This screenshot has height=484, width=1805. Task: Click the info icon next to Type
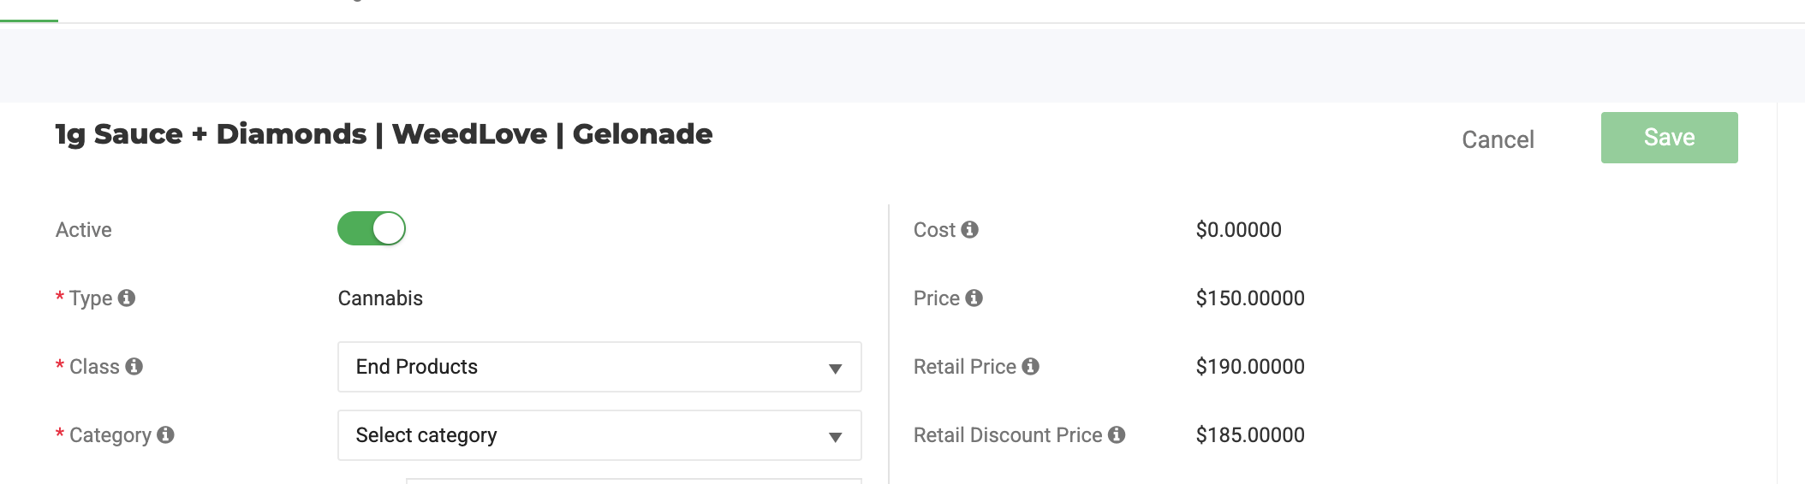127,298
